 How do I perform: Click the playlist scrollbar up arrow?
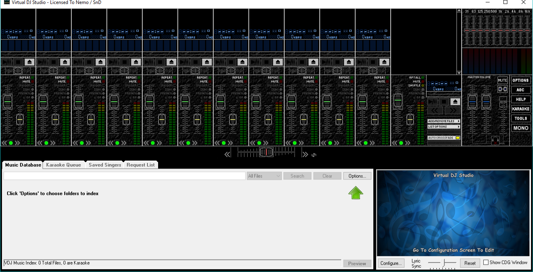pyautogui.click(x=459, y=11)
